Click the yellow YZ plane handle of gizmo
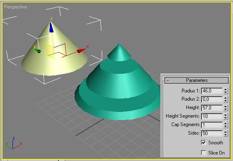 50,51
